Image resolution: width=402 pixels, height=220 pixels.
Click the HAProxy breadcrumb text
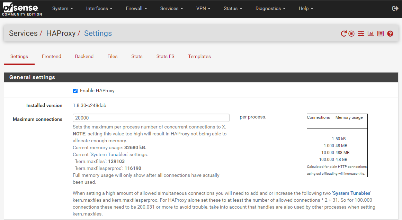point(61,33)
